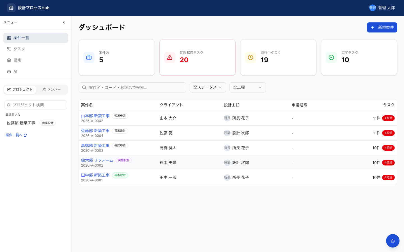
Task: Select the 営業設計 status badge on 佐藤邸
Action: tap(120, 130)
